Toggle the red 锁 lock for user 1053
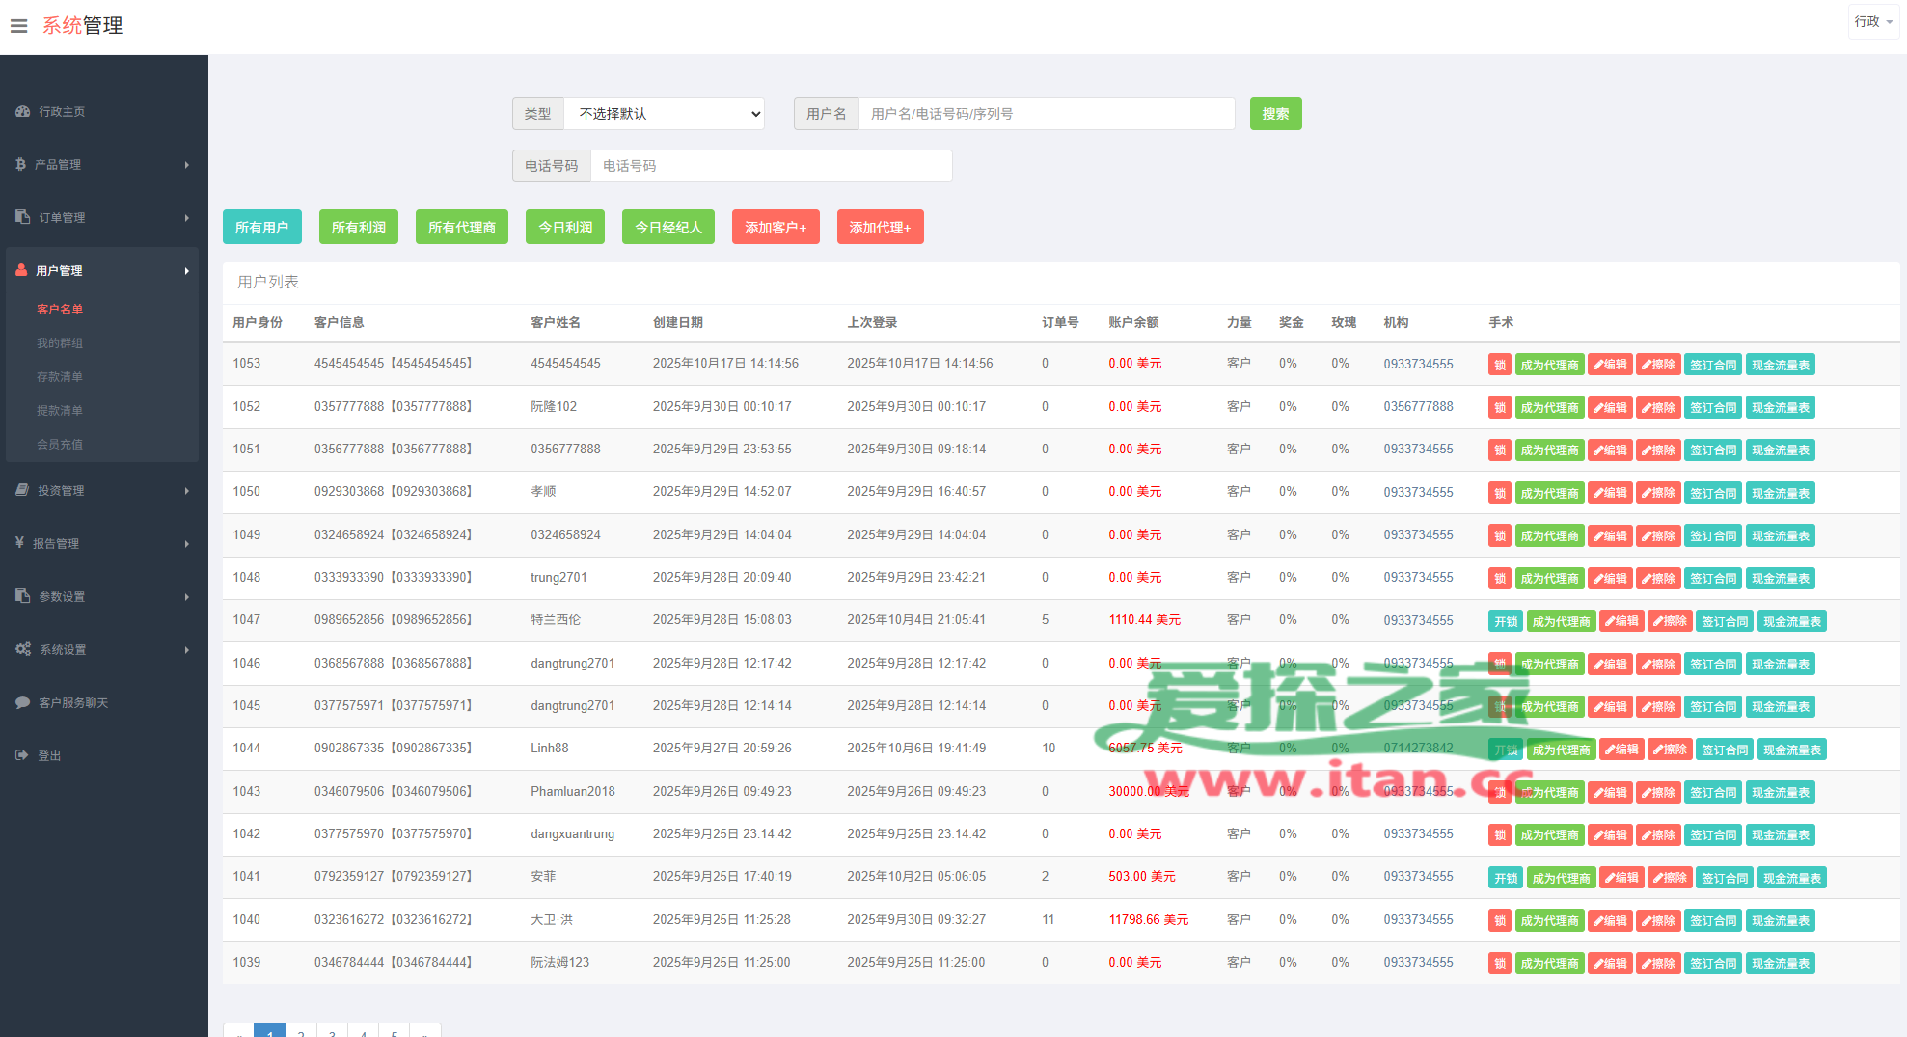 click(x=1499, y=365)
